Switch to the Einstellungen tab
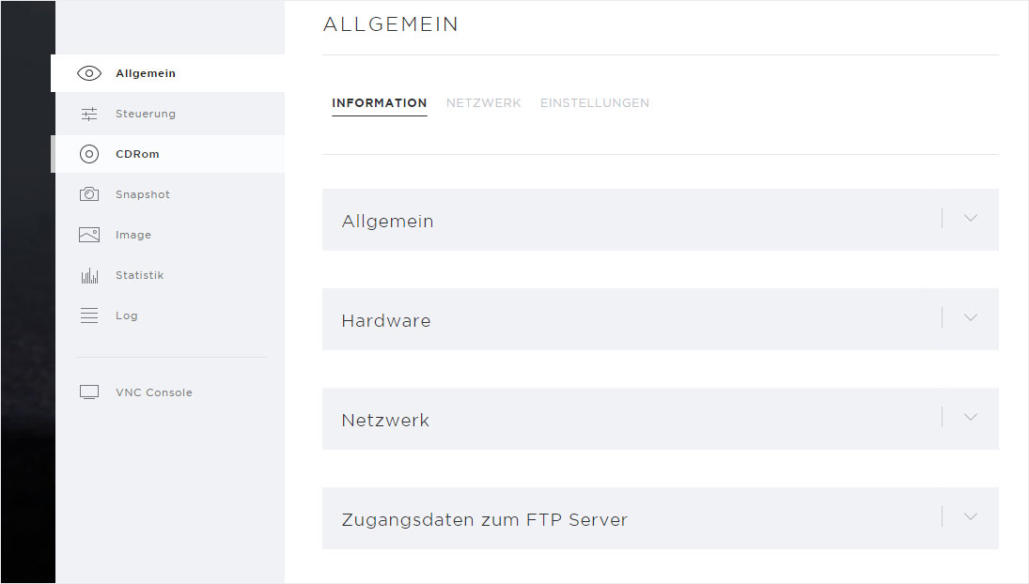The height and width of the screenshot is (584, 1029). pos(595,103)
